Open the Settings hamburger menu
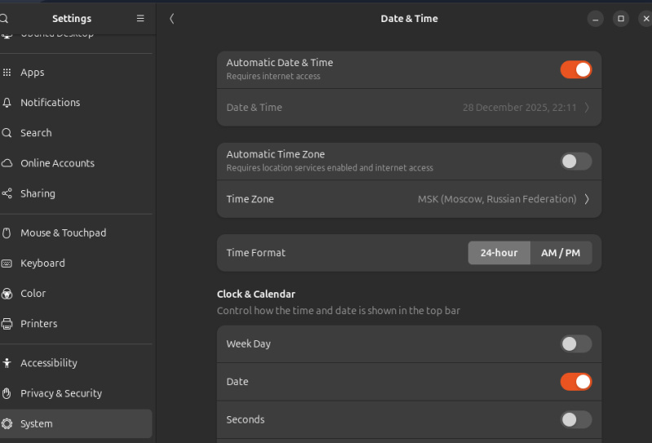Screen dimensions: 652x443 140,19
